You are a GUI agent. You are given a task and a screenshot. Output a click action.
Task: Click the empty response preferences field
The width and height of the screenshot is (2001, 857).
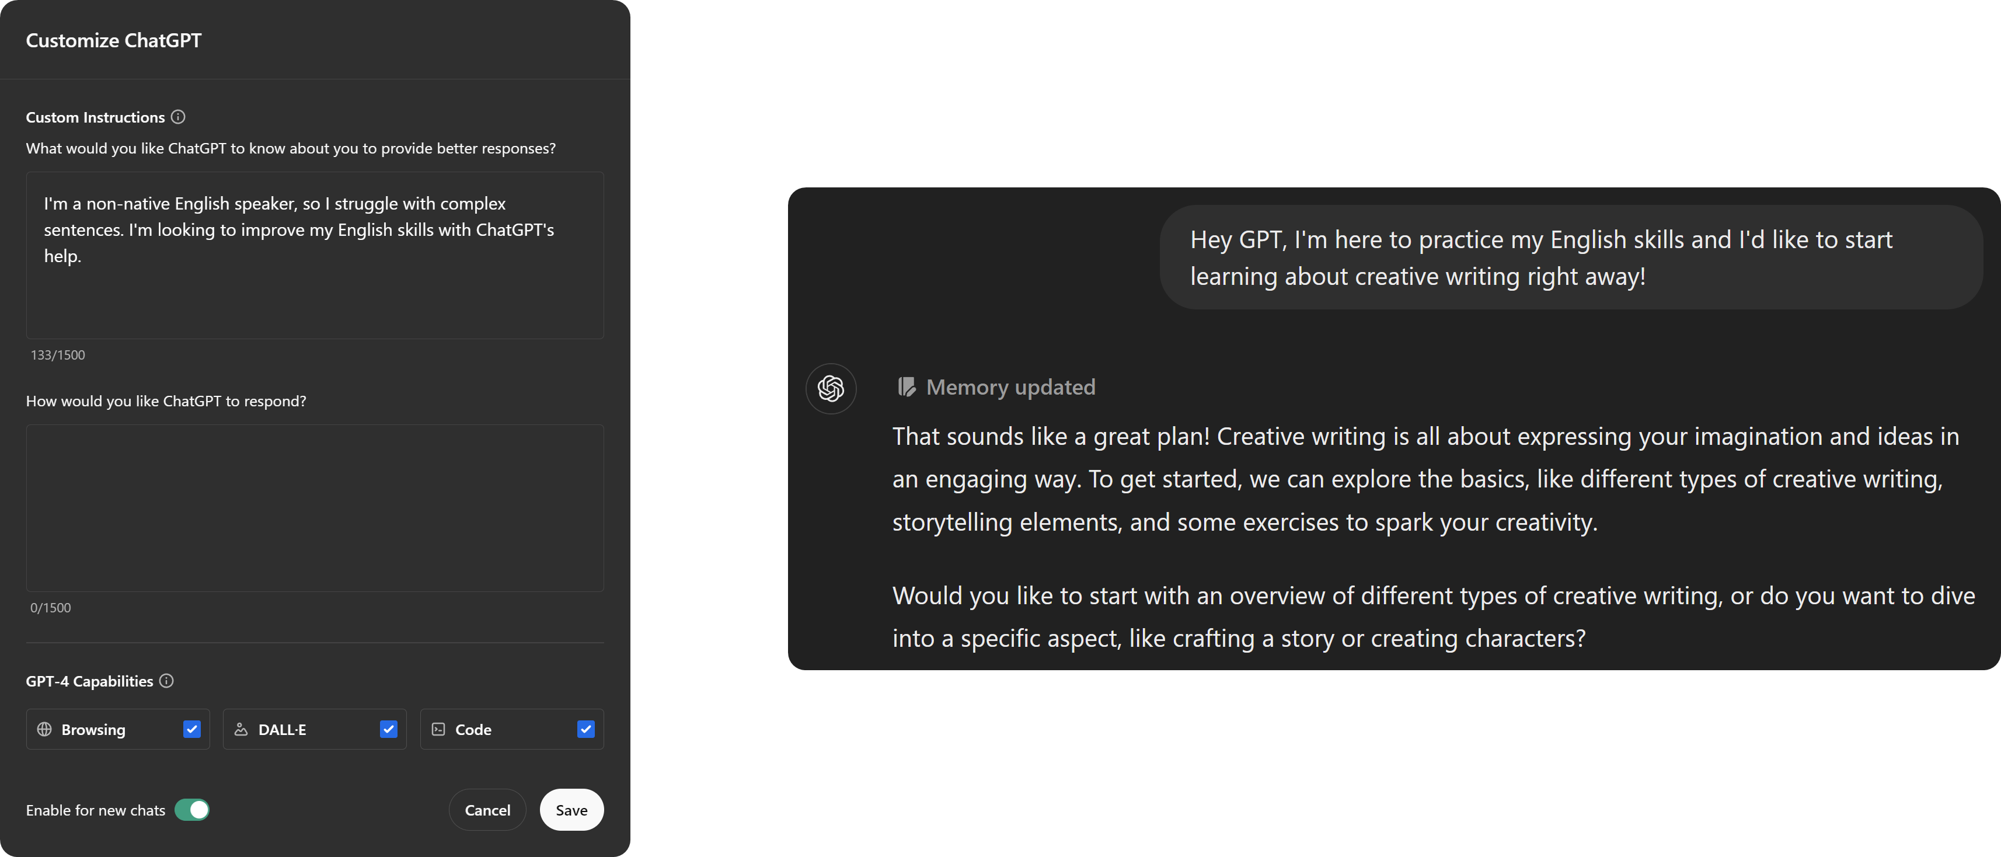[x=315, y=509]
